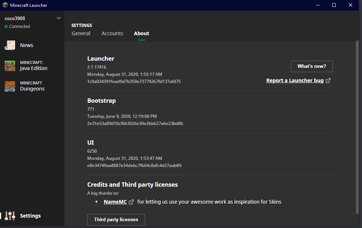Click the Credits and Third party licenses heading
This screenshot has width=362, height=228.
pyautogui.click(x=133, y=185)
